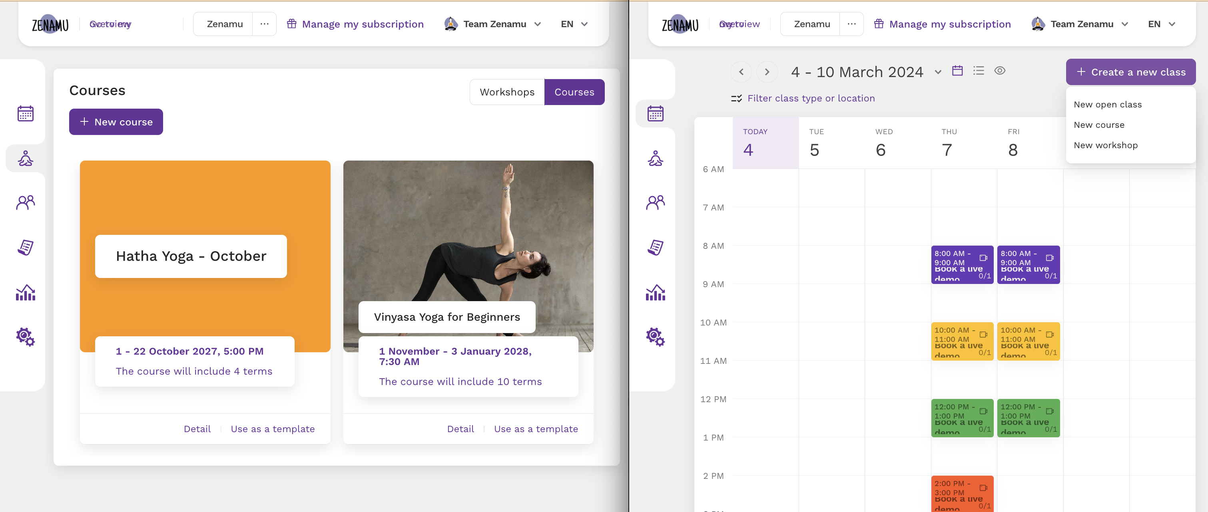Expand the date range 4-10 March 2024 picker

coord(939,71)
